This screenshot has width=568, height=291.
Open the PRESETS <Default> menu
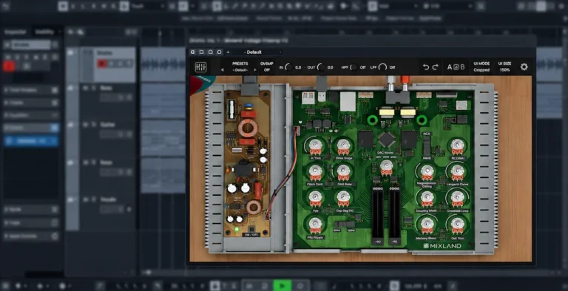pos(240,66)
